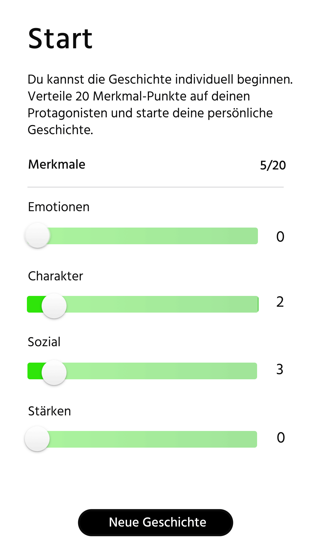Viewport: 312px width, 556px height.
Task: Click the Emotionen value number 0
Action: (280, 237)
